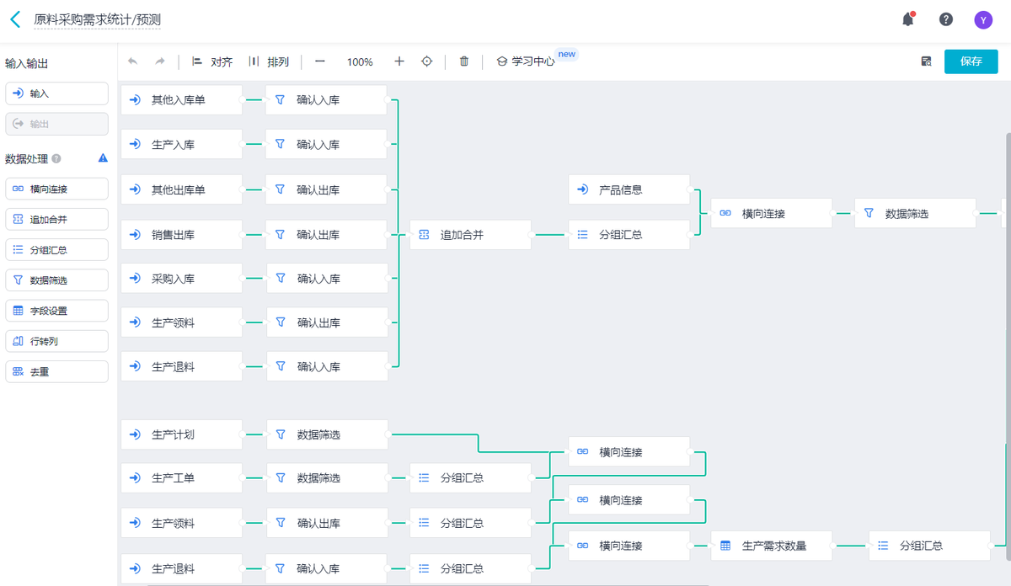The image size is (1011, 586).
Task: Click the trash delete icon in the toolbar
Action: [463, 61]
